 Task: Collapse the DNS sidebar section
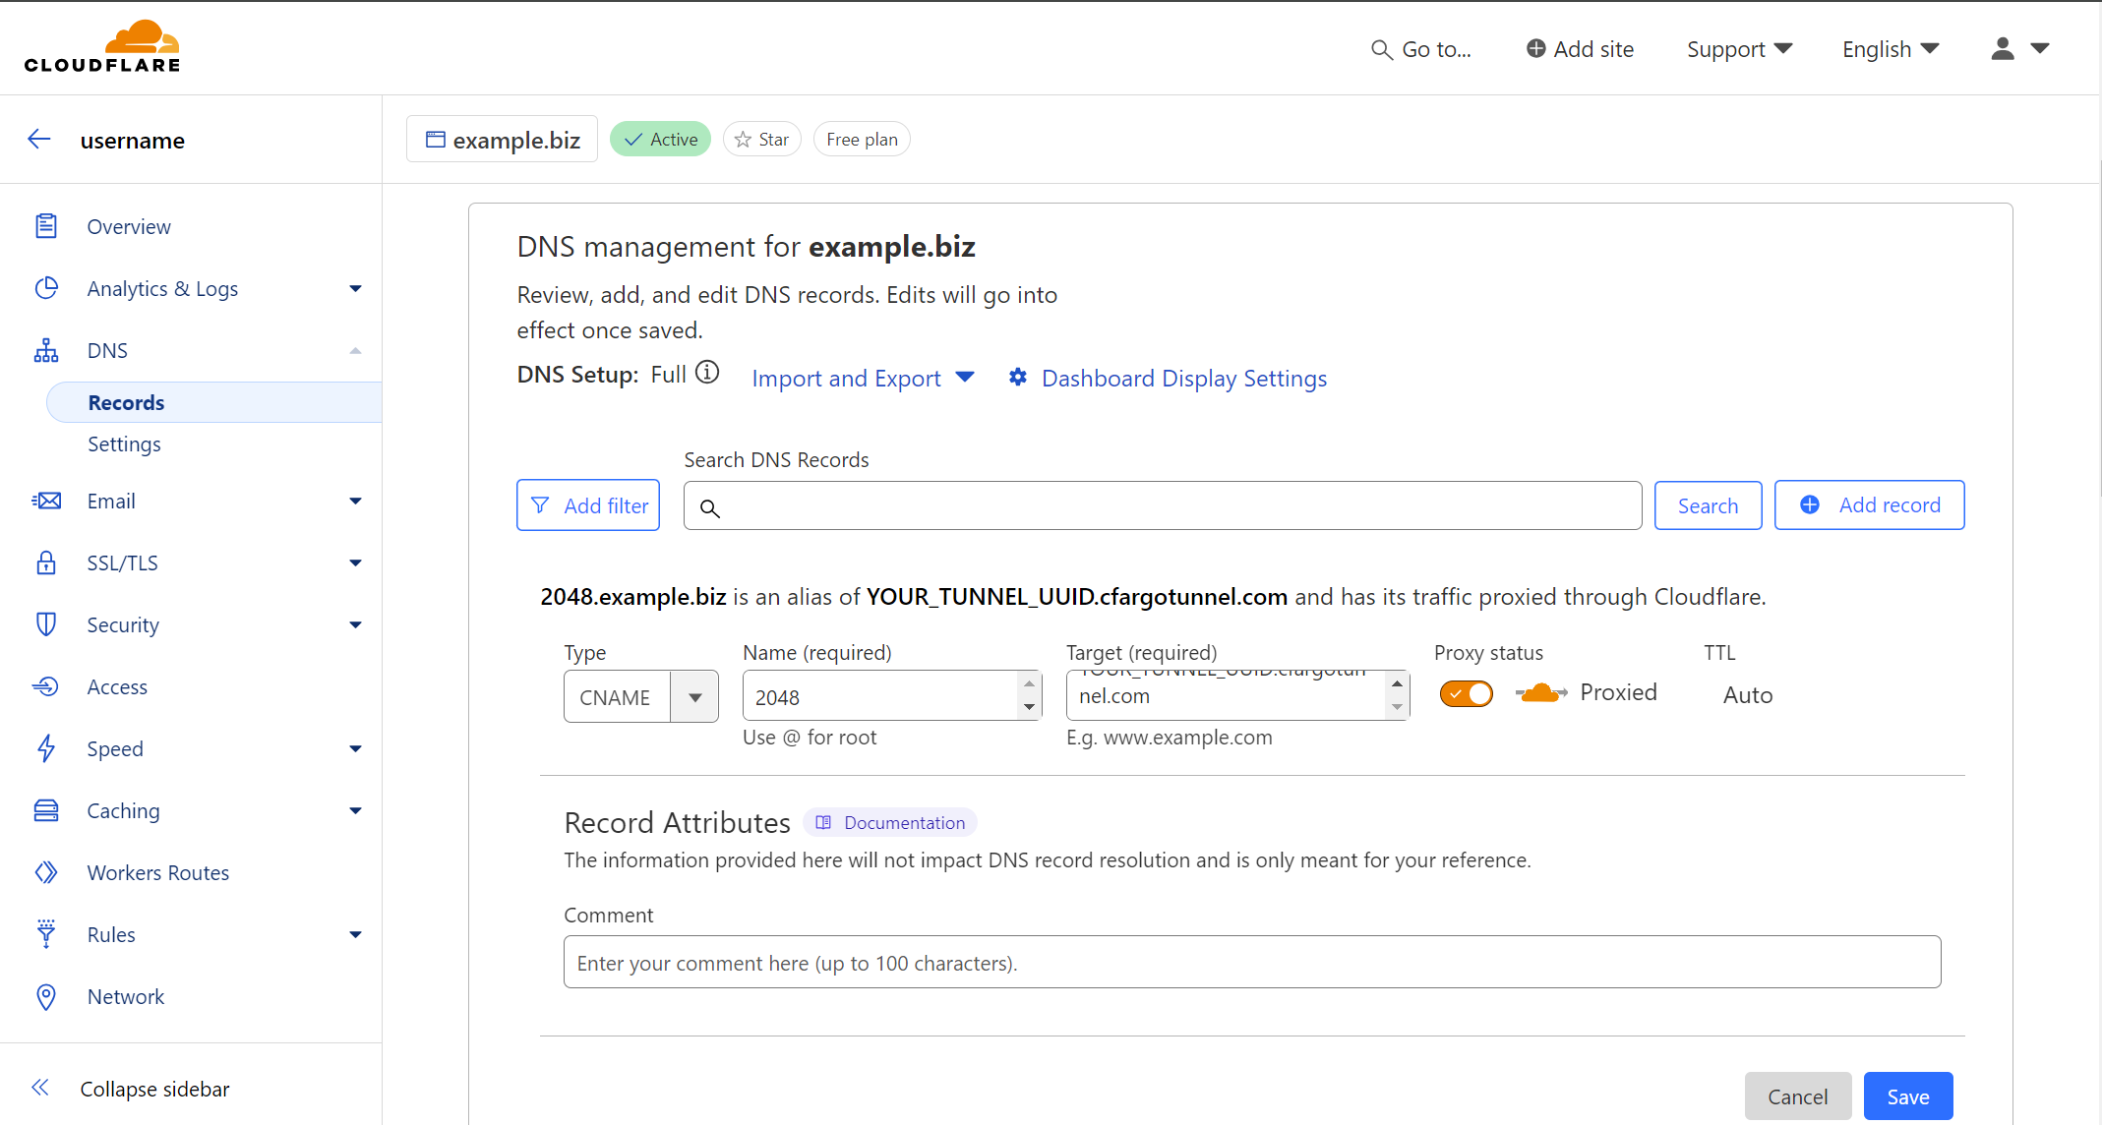355,350
